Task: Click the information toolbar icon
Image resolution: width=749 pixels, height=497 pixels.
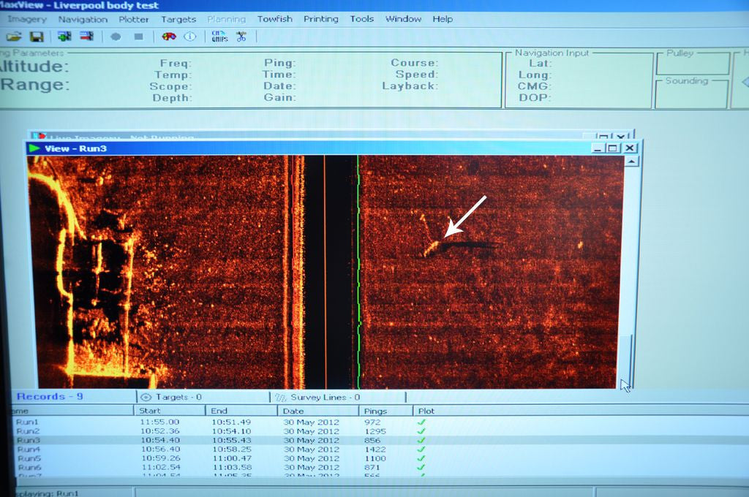Action: 190,37
